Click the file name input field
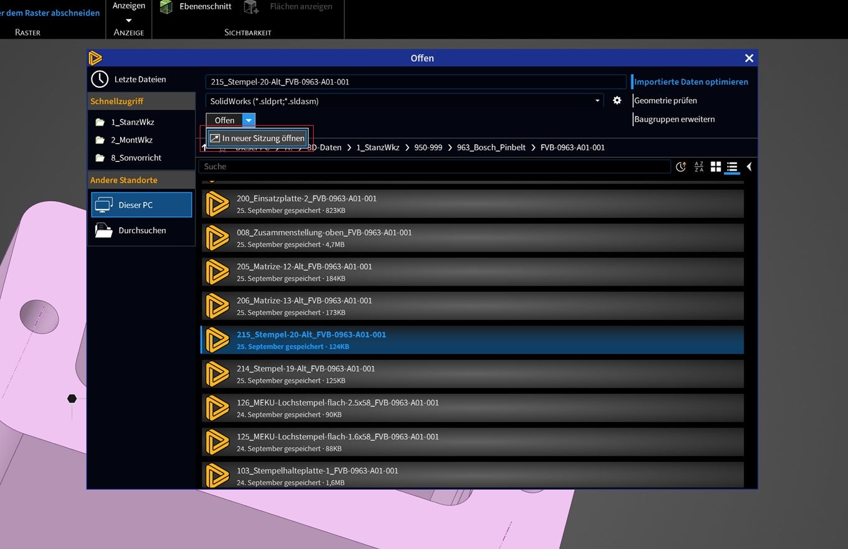Viewport: 848px width, 549px height. pyautogui.click(x=415, y=82)
